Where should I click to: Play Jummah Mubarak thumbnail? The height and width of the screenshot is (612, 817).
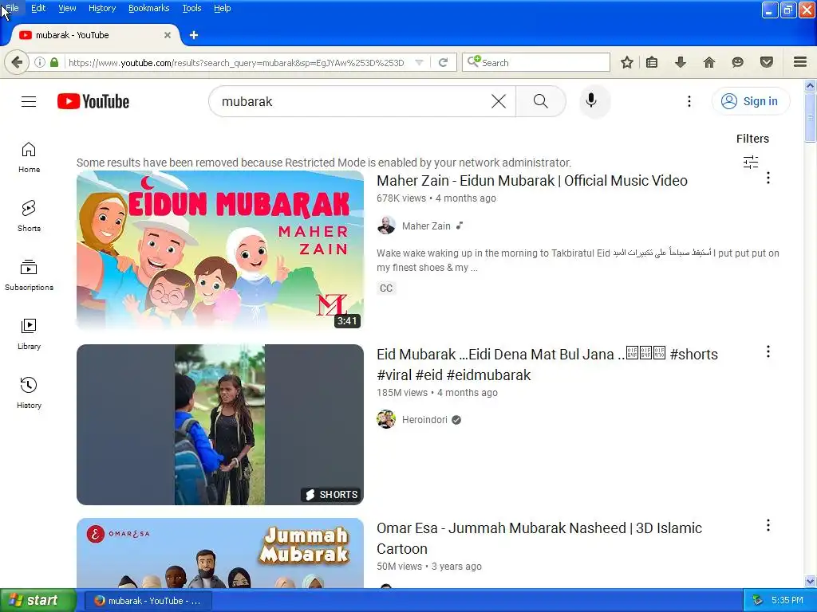(220, 553)
